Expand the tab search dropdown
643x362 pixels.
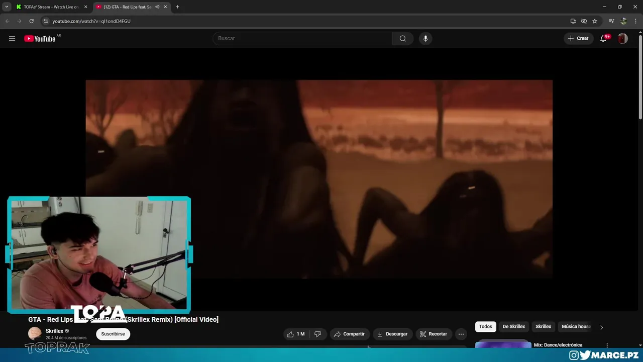pyautogui.click(x=7, y=7)
